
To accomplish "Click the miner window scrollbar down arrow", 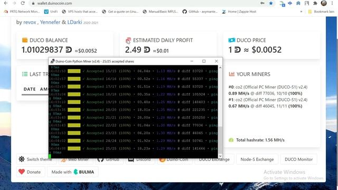I will (x=220, y=156).
